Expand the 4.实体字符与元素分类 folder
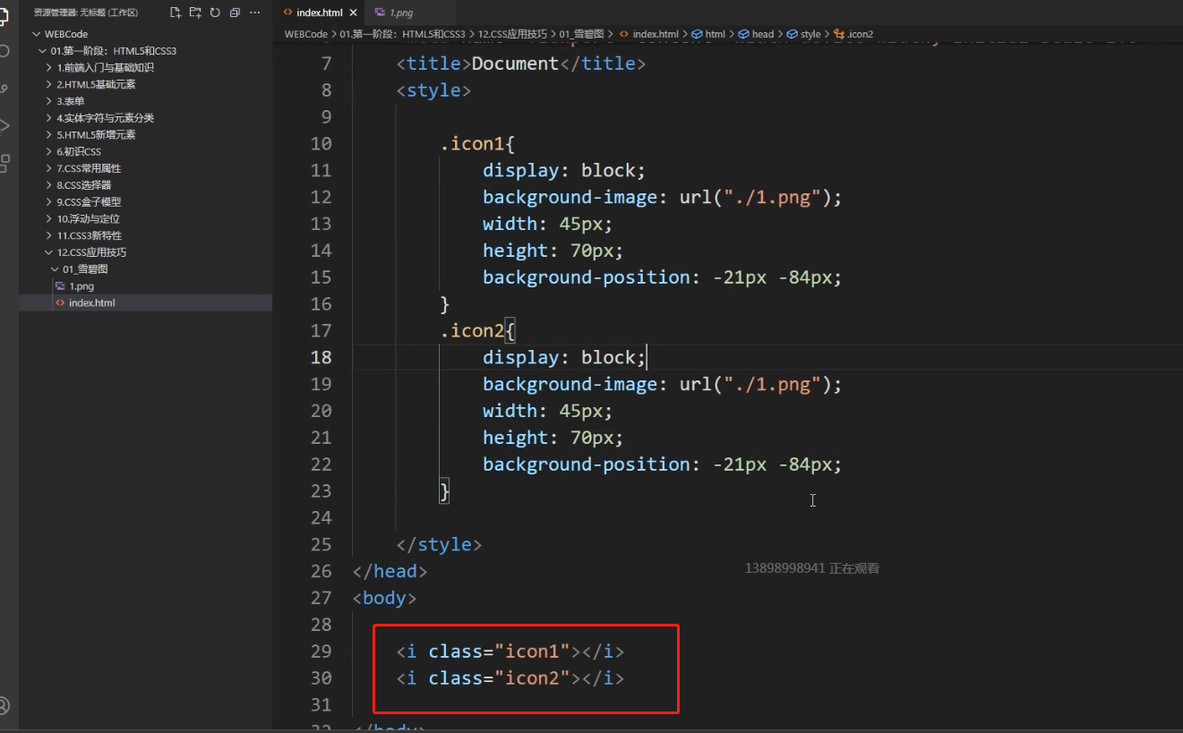Viewport: 1183px width, 733px height. tap(49, 118)
